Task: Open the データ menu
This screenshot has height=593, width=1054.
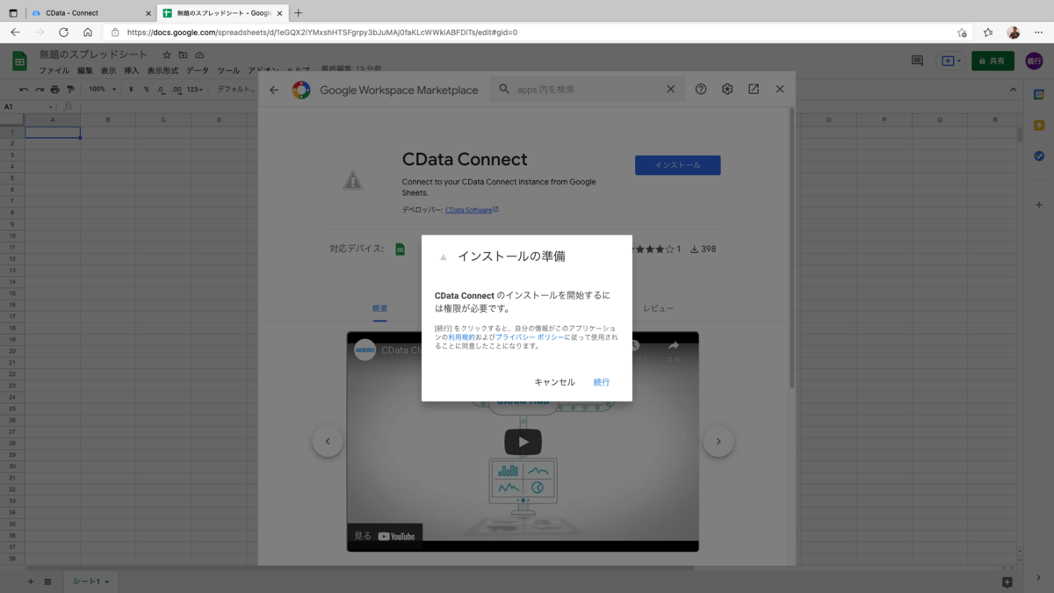Action: (x=198, y=70)
